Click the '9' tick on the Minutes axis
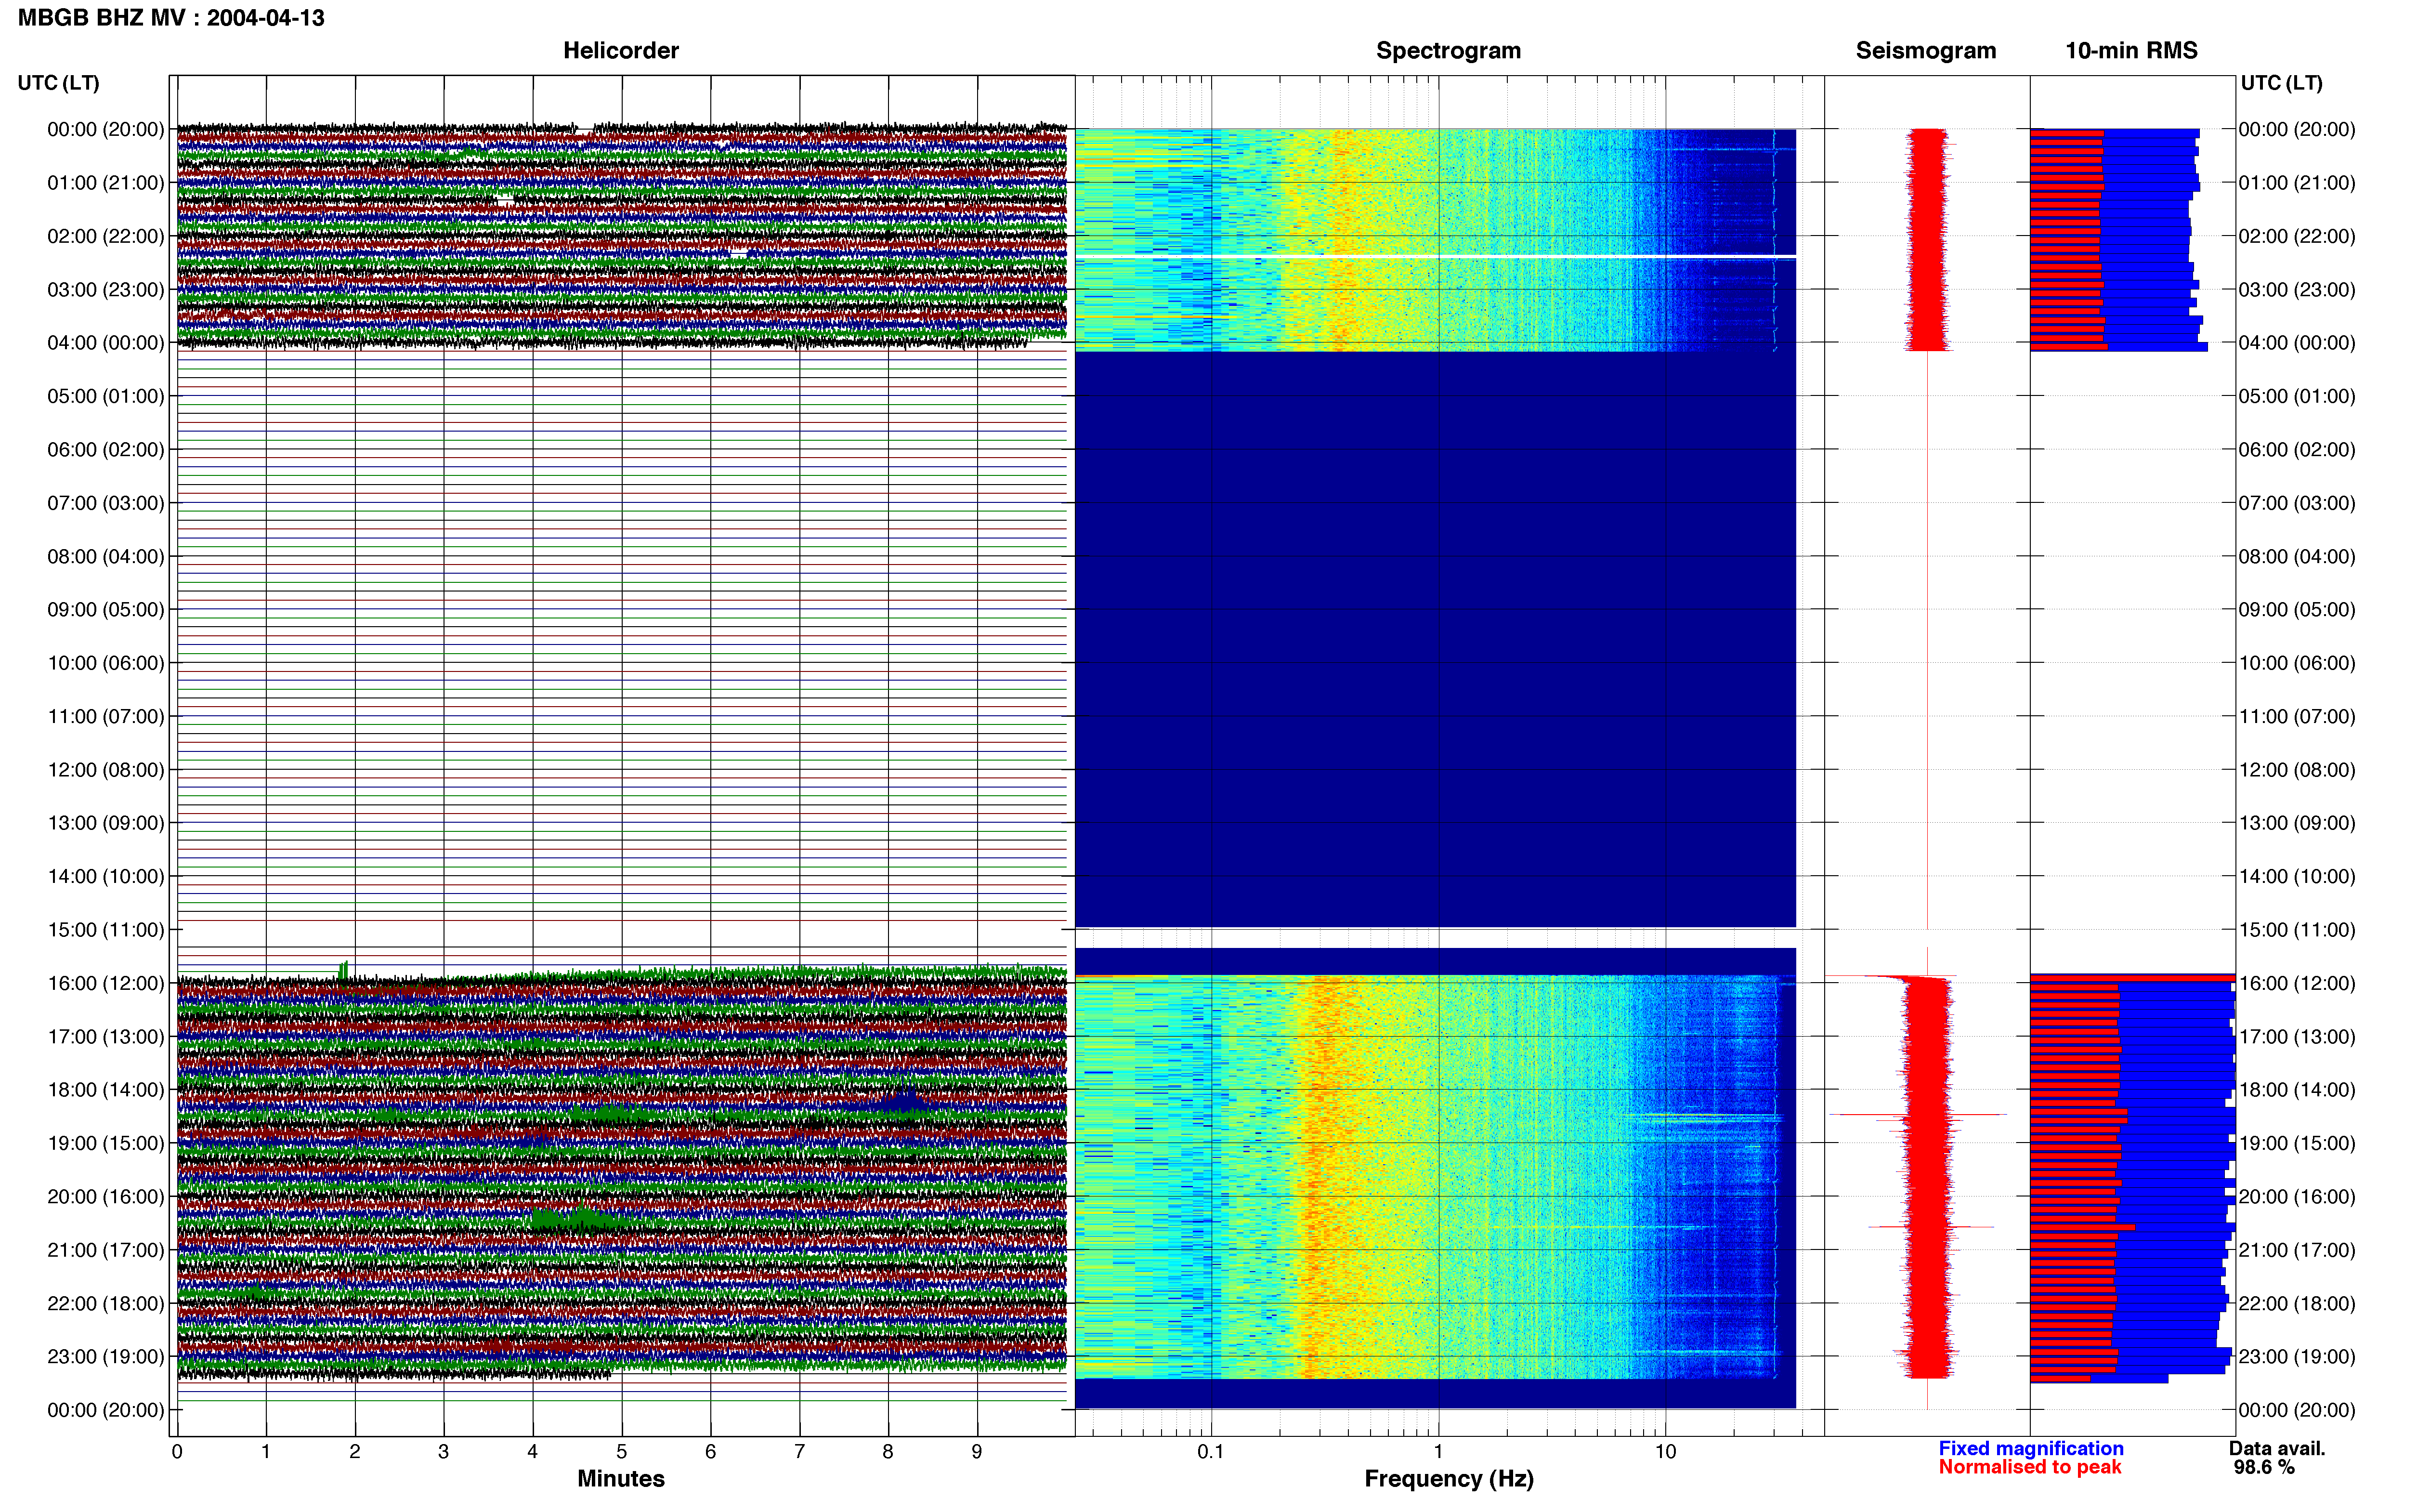The height and width of the screenshot is (1512, 2417). click(x=977, y=1452)
